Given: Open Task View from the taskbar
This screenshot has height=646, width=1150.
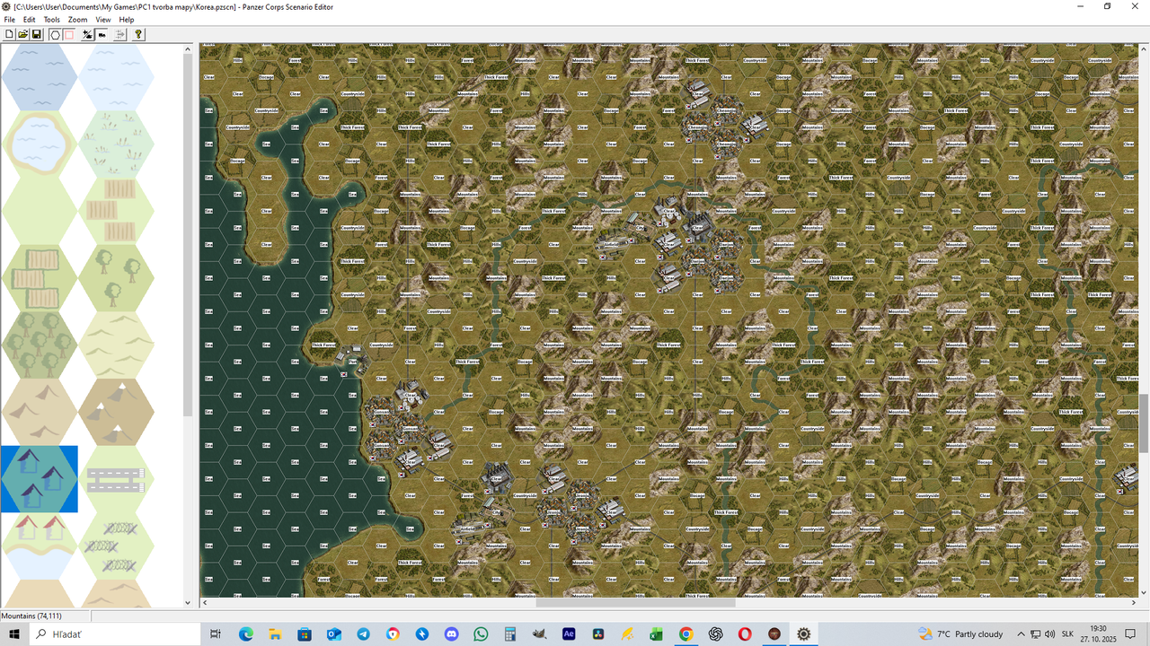Looking at the screenshot, I should click(x=216, y=633).
